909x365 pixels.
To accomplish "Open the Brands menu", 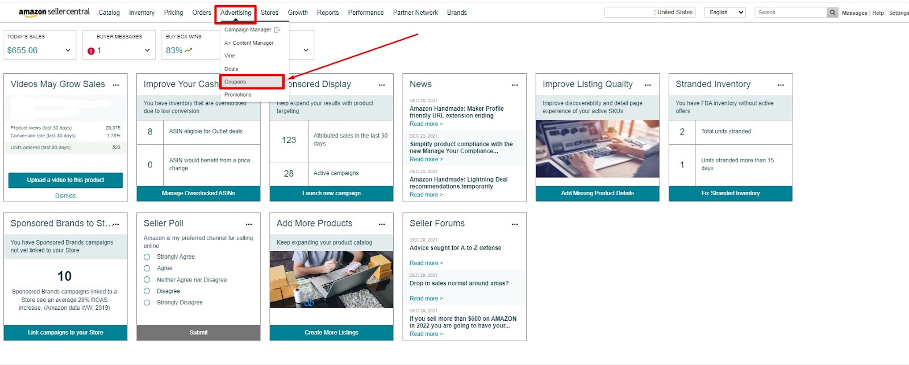I will click(x=457, y=12).
